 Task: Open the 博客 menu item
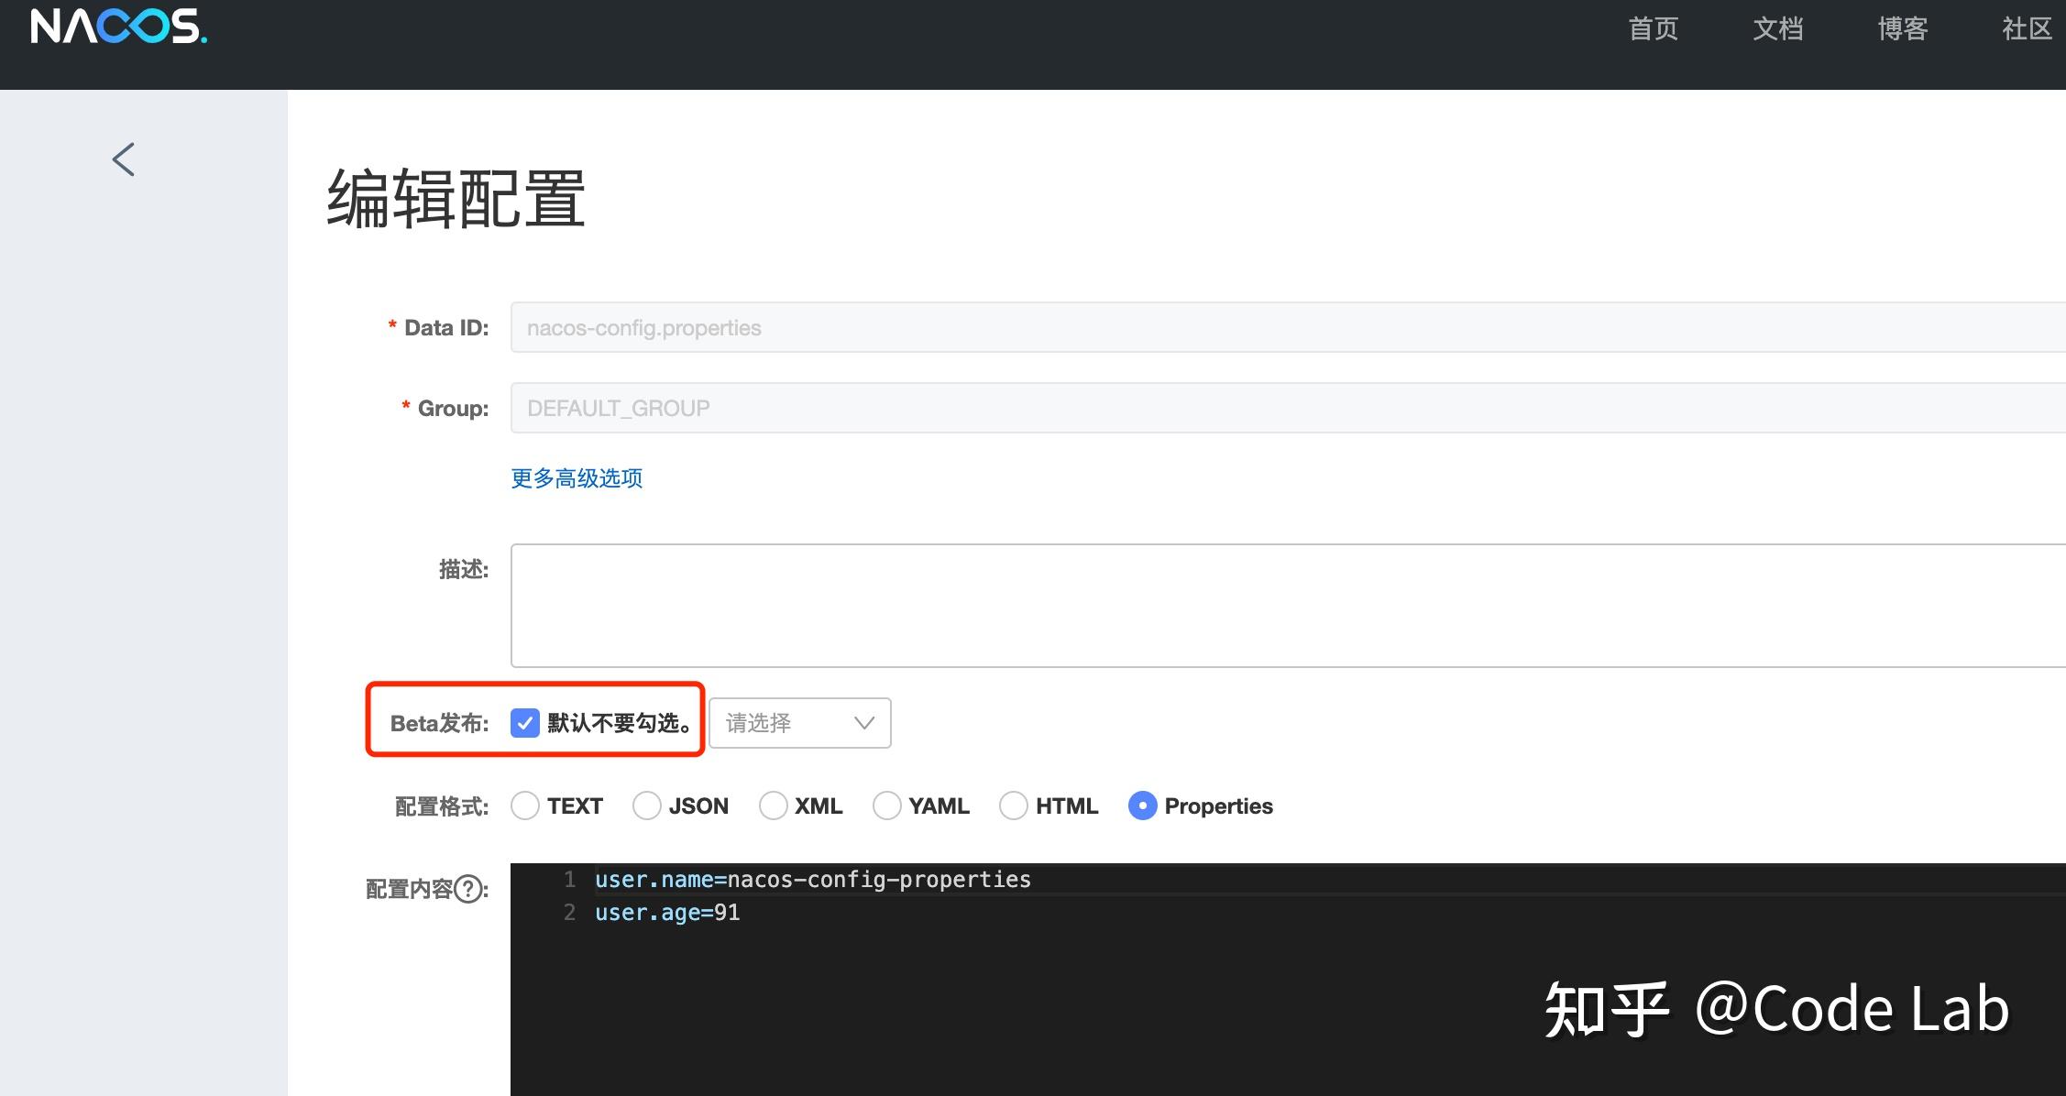1901,28
